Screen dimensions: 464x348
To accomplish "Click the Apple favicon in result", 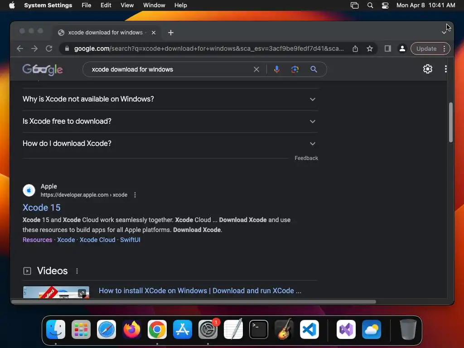I will point(29,190).
